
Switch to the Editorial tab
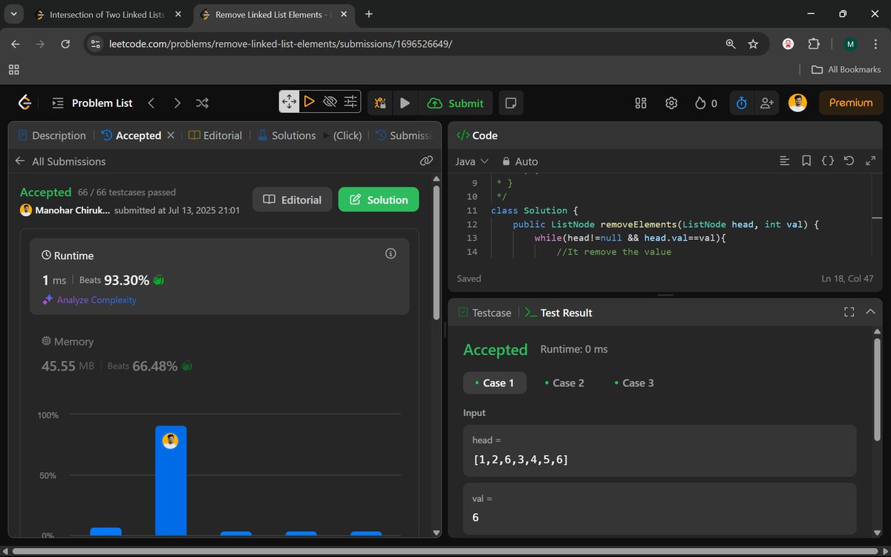click(x=215, y=135)
